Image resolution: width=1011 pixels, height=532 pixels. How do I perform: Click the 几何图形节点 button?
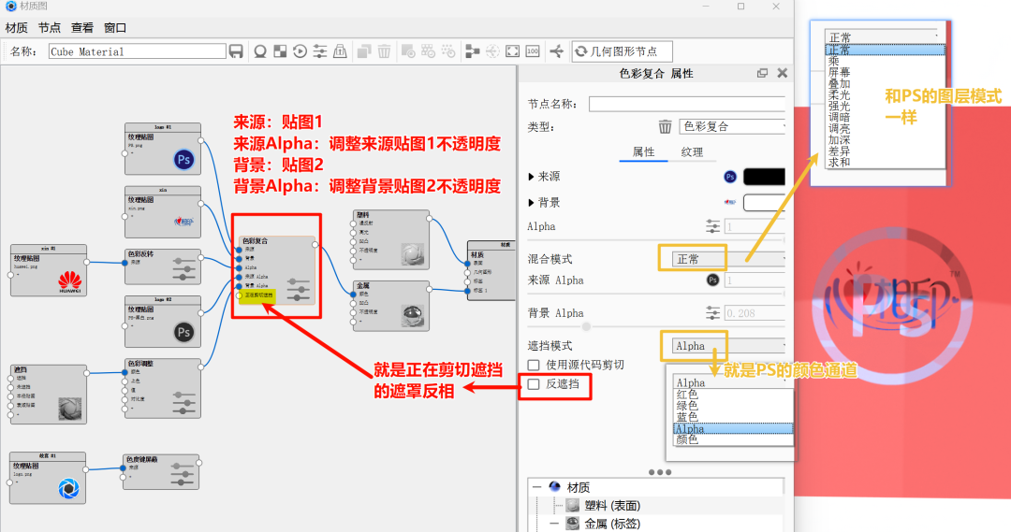point(623,51)
